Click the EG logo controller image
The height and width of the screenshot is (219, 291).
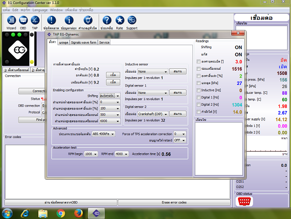(x=18, y=50)
